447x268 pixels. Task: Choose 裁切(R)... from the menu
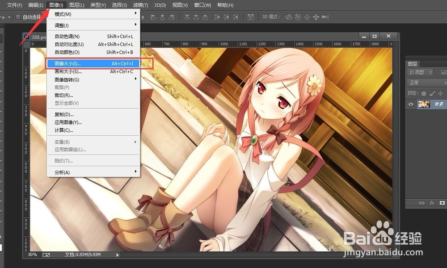(x=93, y=95)
